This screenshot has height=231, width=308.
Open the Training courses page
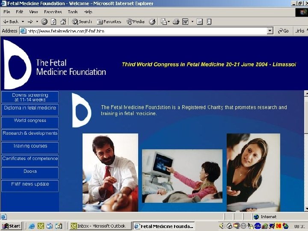[x=30, y=148]
